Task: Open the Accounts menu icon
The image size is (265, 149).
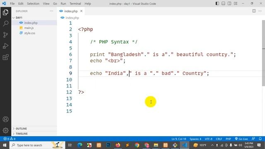Action: click(x=5, y=119)
